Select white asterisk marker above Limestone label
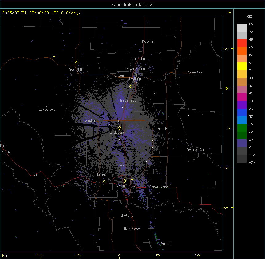Image resolution: width=265 pixels, height=259 pixels. [x=47, y=106]
